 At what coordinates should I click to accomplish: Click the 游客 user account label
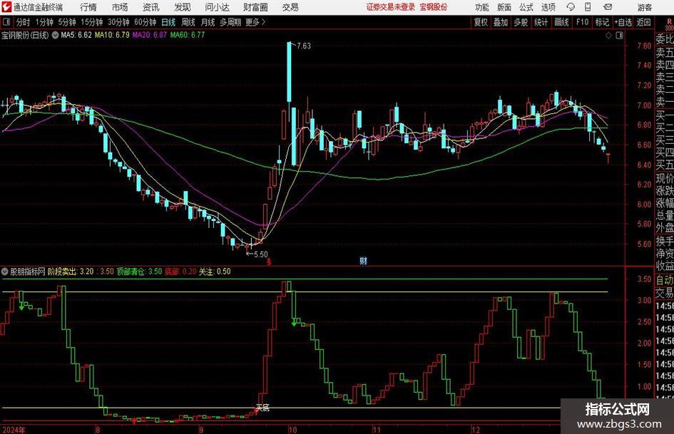coord(644,7)
